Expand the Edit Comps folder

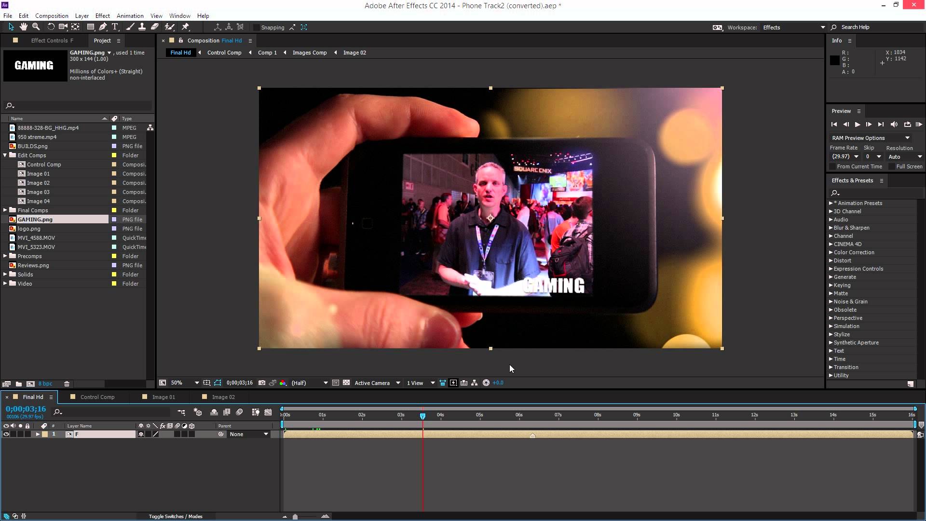(x=5, y=155)
